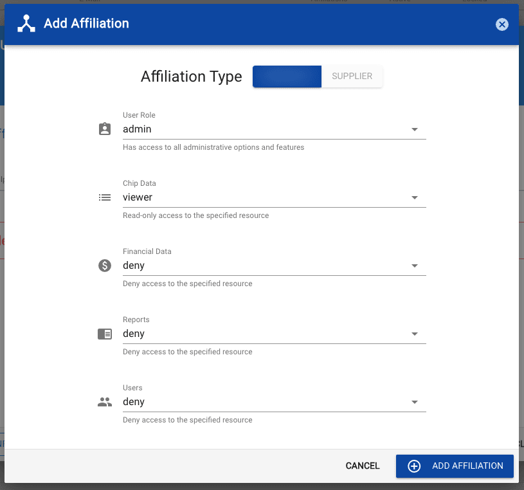Click the Reports newspaper icon
524x490 pixels.
pyautogui.click(x=104, y=334)
